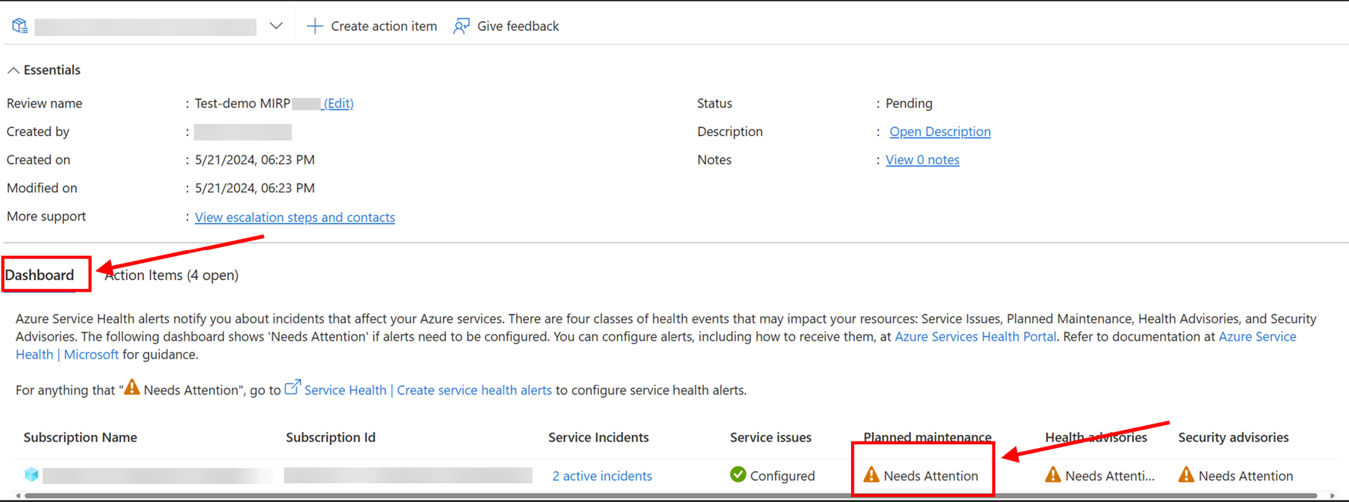Click the subscription cube icon in table row
The height and width of the screenshot is (502, 1349).
(x=32, y=475)
